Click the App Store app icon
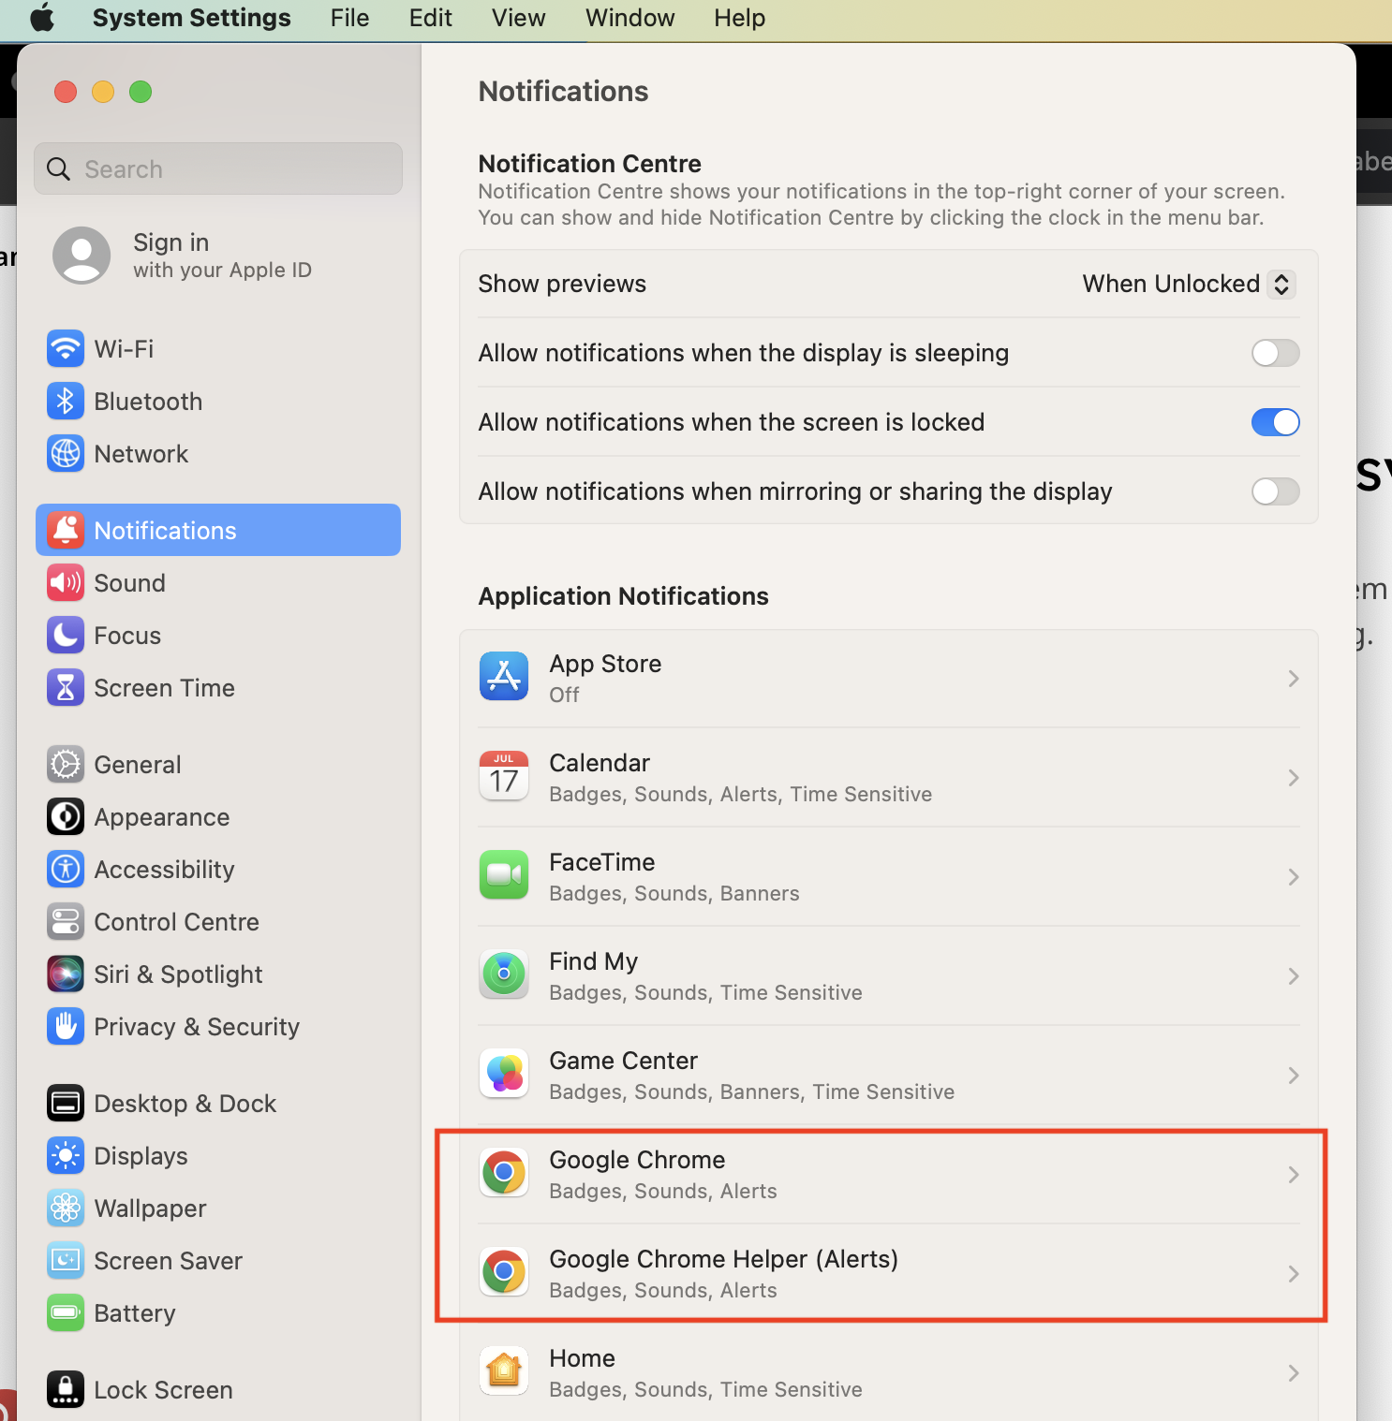This screenshot has height=1421, width=1392. point(504,677)
